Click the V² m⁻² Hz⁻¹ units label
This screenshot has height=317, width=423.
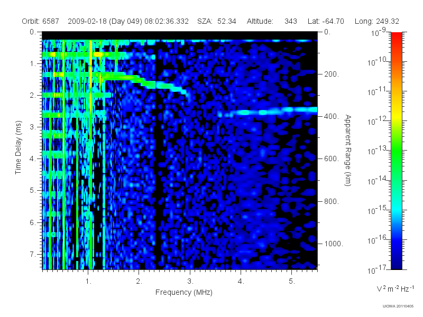pos(395,288)
